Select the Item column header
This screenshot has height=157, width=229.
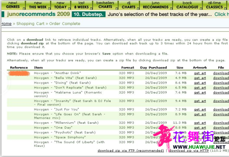38,68
